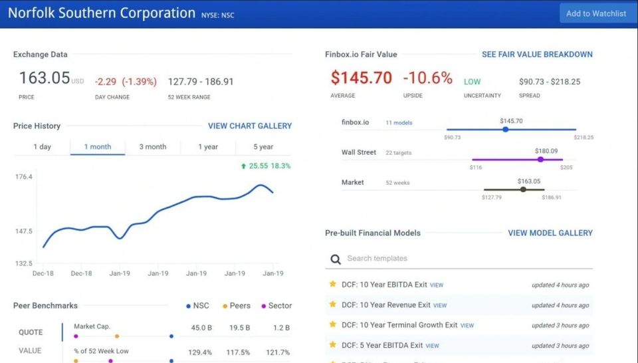638x363 pixels.
Task: Click the -2.29 (-1.39%) day change
Action: pos(126,82)
